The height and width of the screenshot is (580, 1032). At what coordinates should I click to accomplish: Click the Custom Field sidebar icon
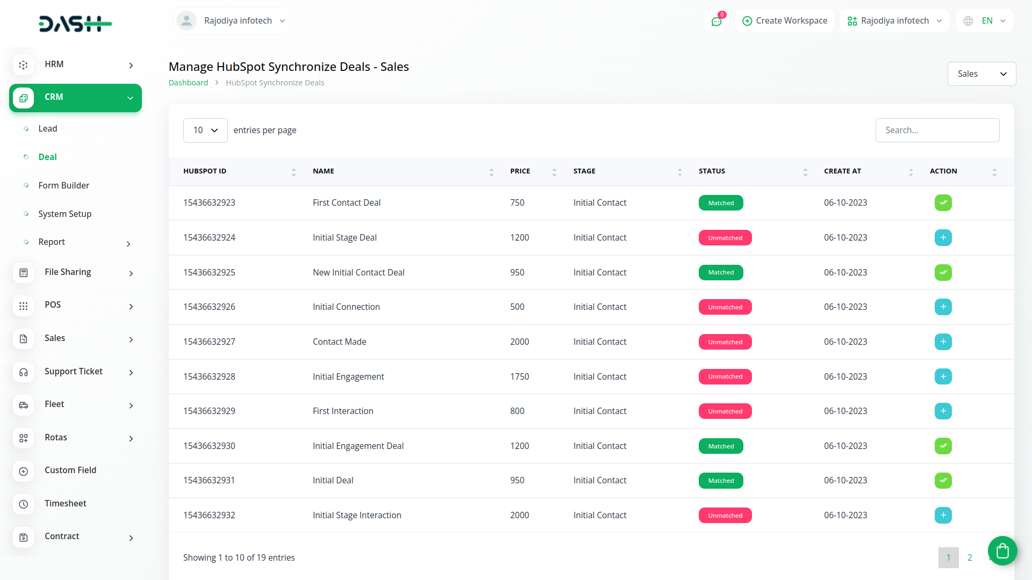coord(24,471)
